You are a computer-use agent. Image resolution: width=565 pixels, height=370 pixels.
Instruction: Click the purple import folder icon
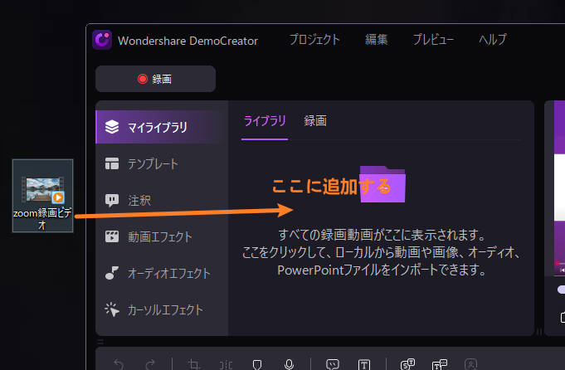[382, 183]
